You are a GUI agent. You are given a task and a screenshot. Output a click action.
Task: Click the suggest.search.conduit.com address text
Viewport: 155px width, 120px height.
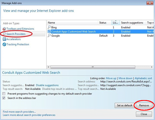point(126,85)
